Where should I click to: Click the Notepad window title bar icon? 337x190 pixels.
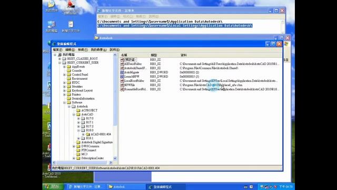(99, 11)
